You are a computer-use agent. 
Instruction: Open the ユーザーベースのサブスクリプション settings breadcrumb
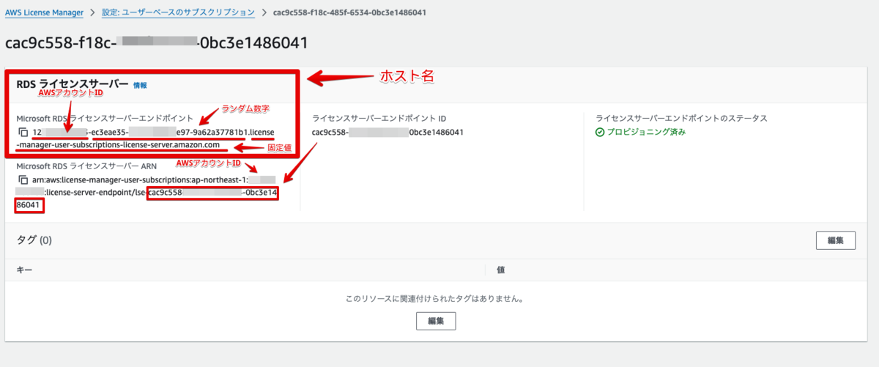(x=179, y=12)
